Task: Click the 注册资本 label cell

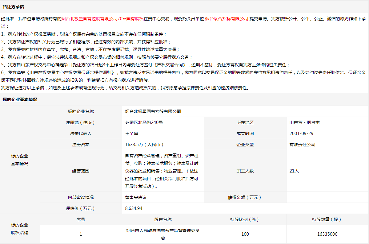Action: pos(81,145)
